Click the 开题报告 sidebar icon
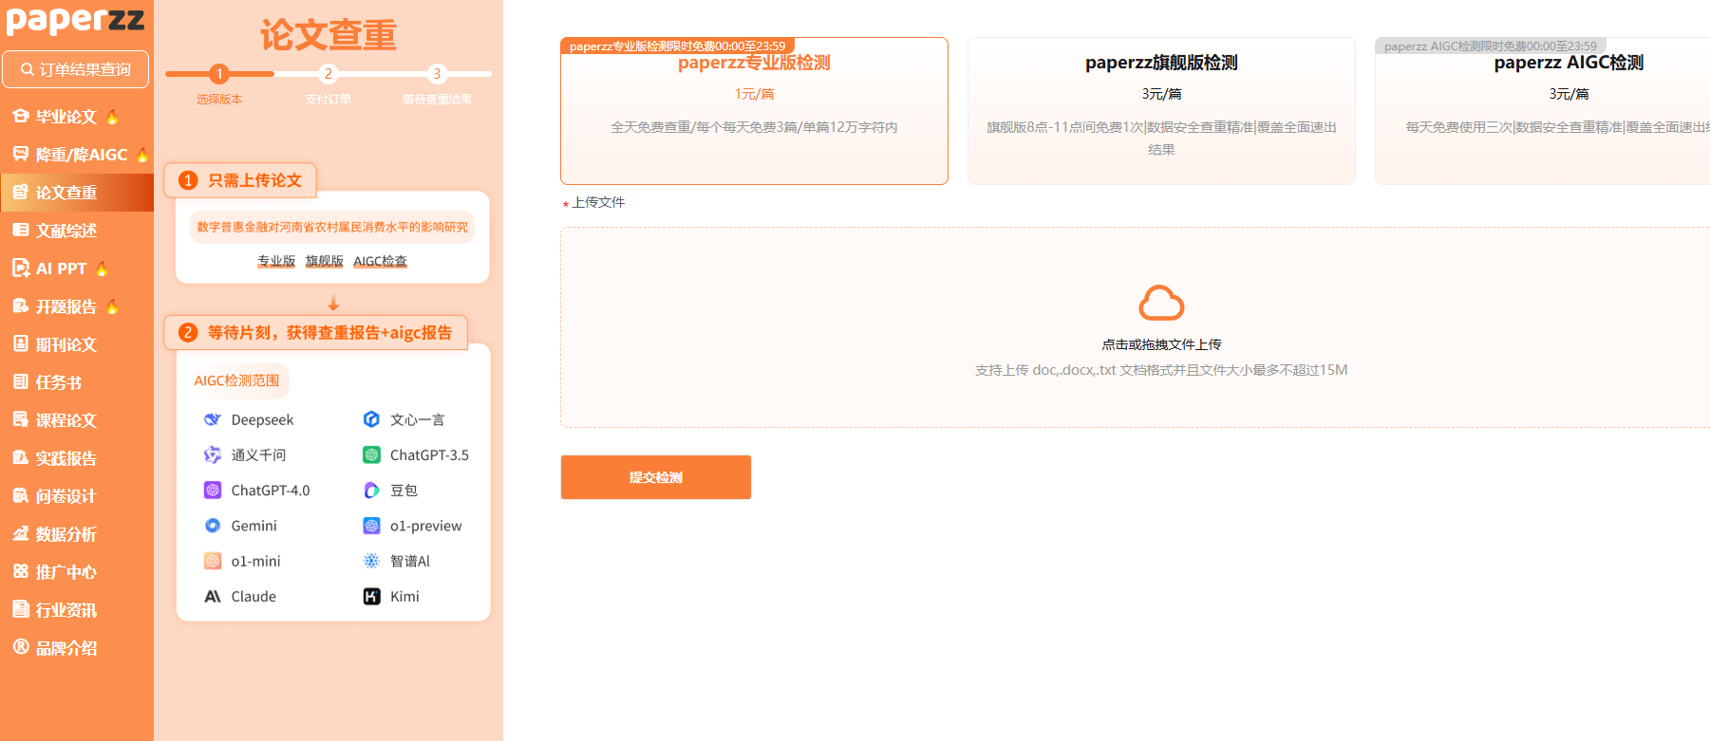Viewport: 1710px width, 741px height. point(21,306)
